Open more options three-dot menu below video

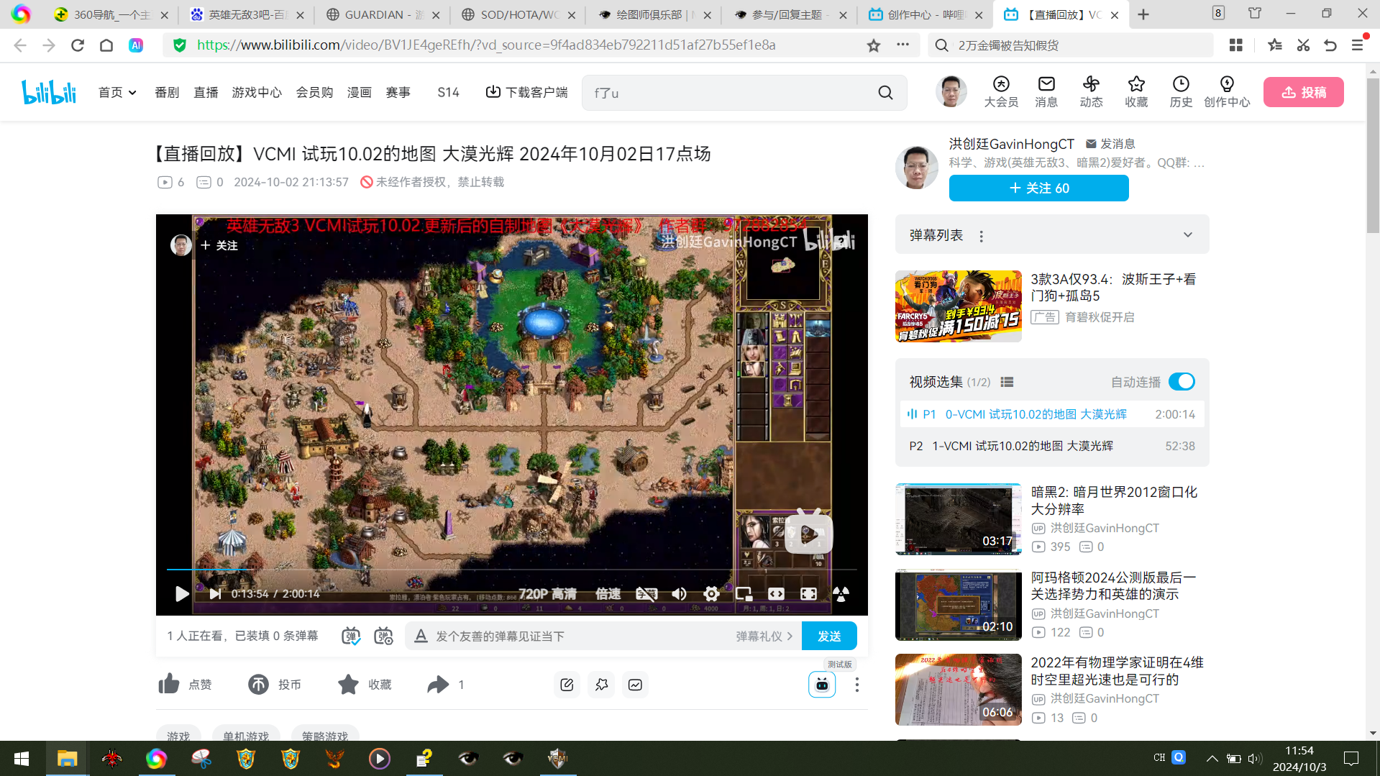[x=856, y=685]
